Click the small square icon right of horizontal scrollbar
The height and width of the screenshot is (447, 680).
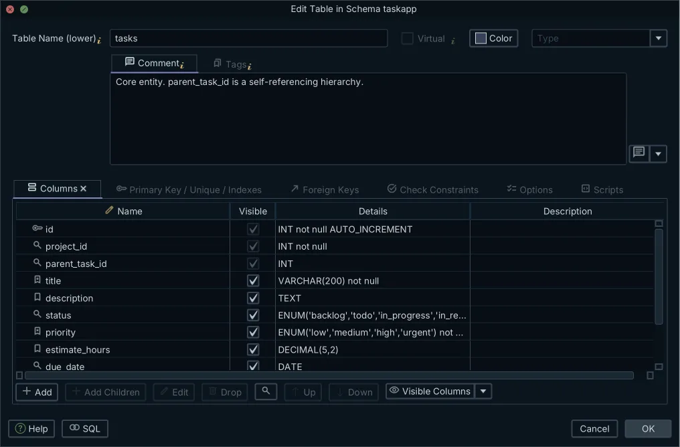[650, 375]
